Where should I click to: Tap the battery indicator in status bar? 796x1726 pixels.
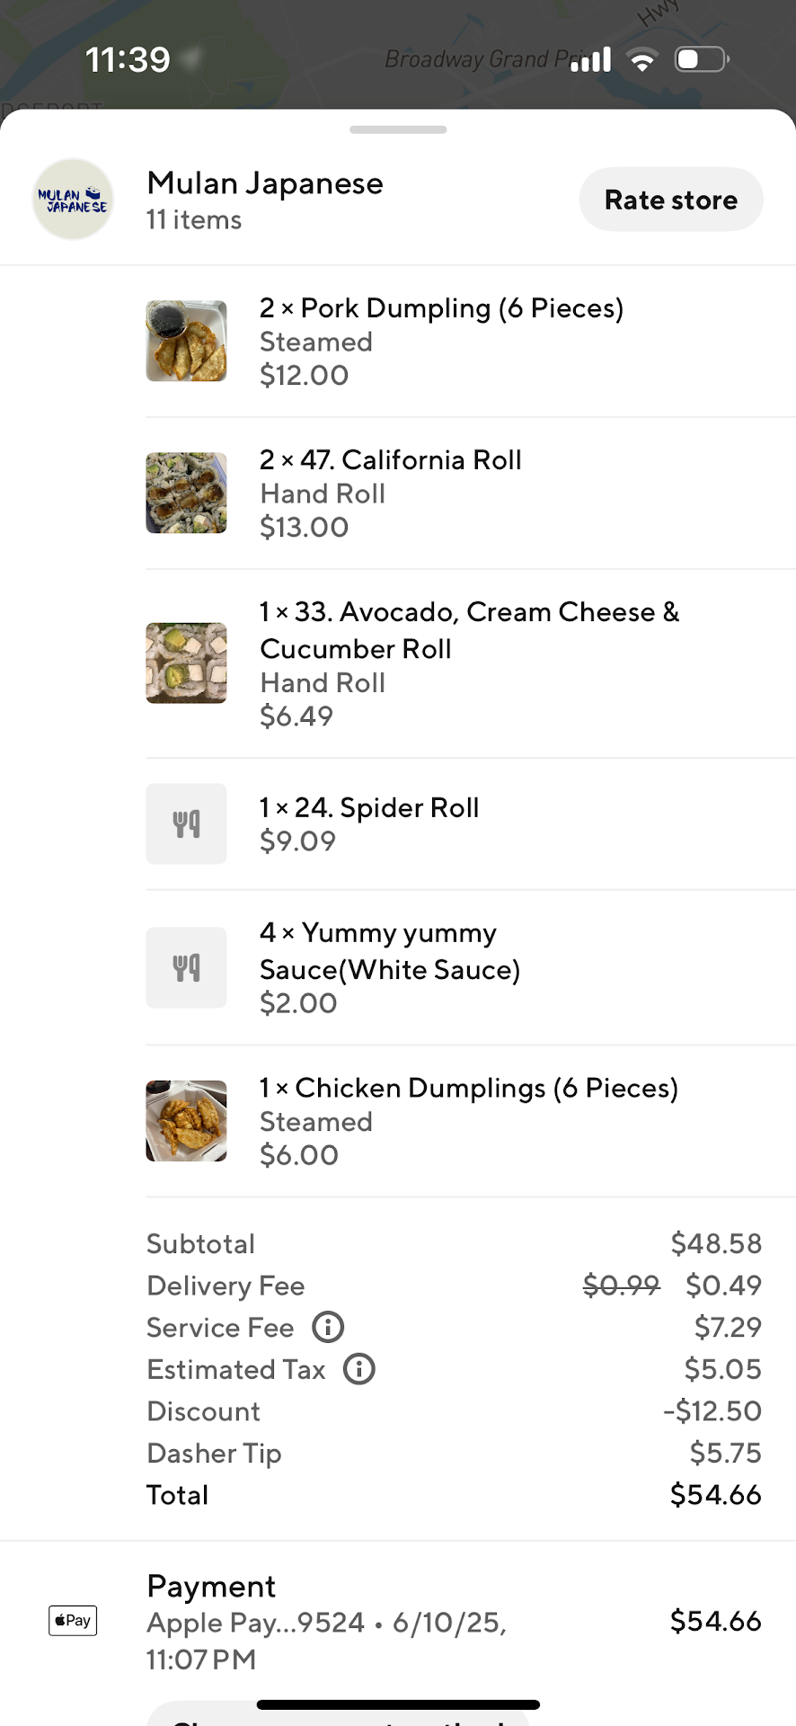click(701, 59)
